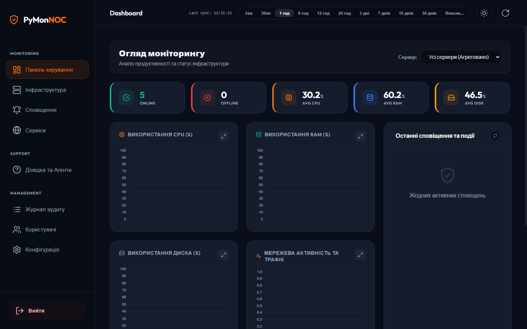
Task: Select the 3 дні time range
Action: coord(365,13)
